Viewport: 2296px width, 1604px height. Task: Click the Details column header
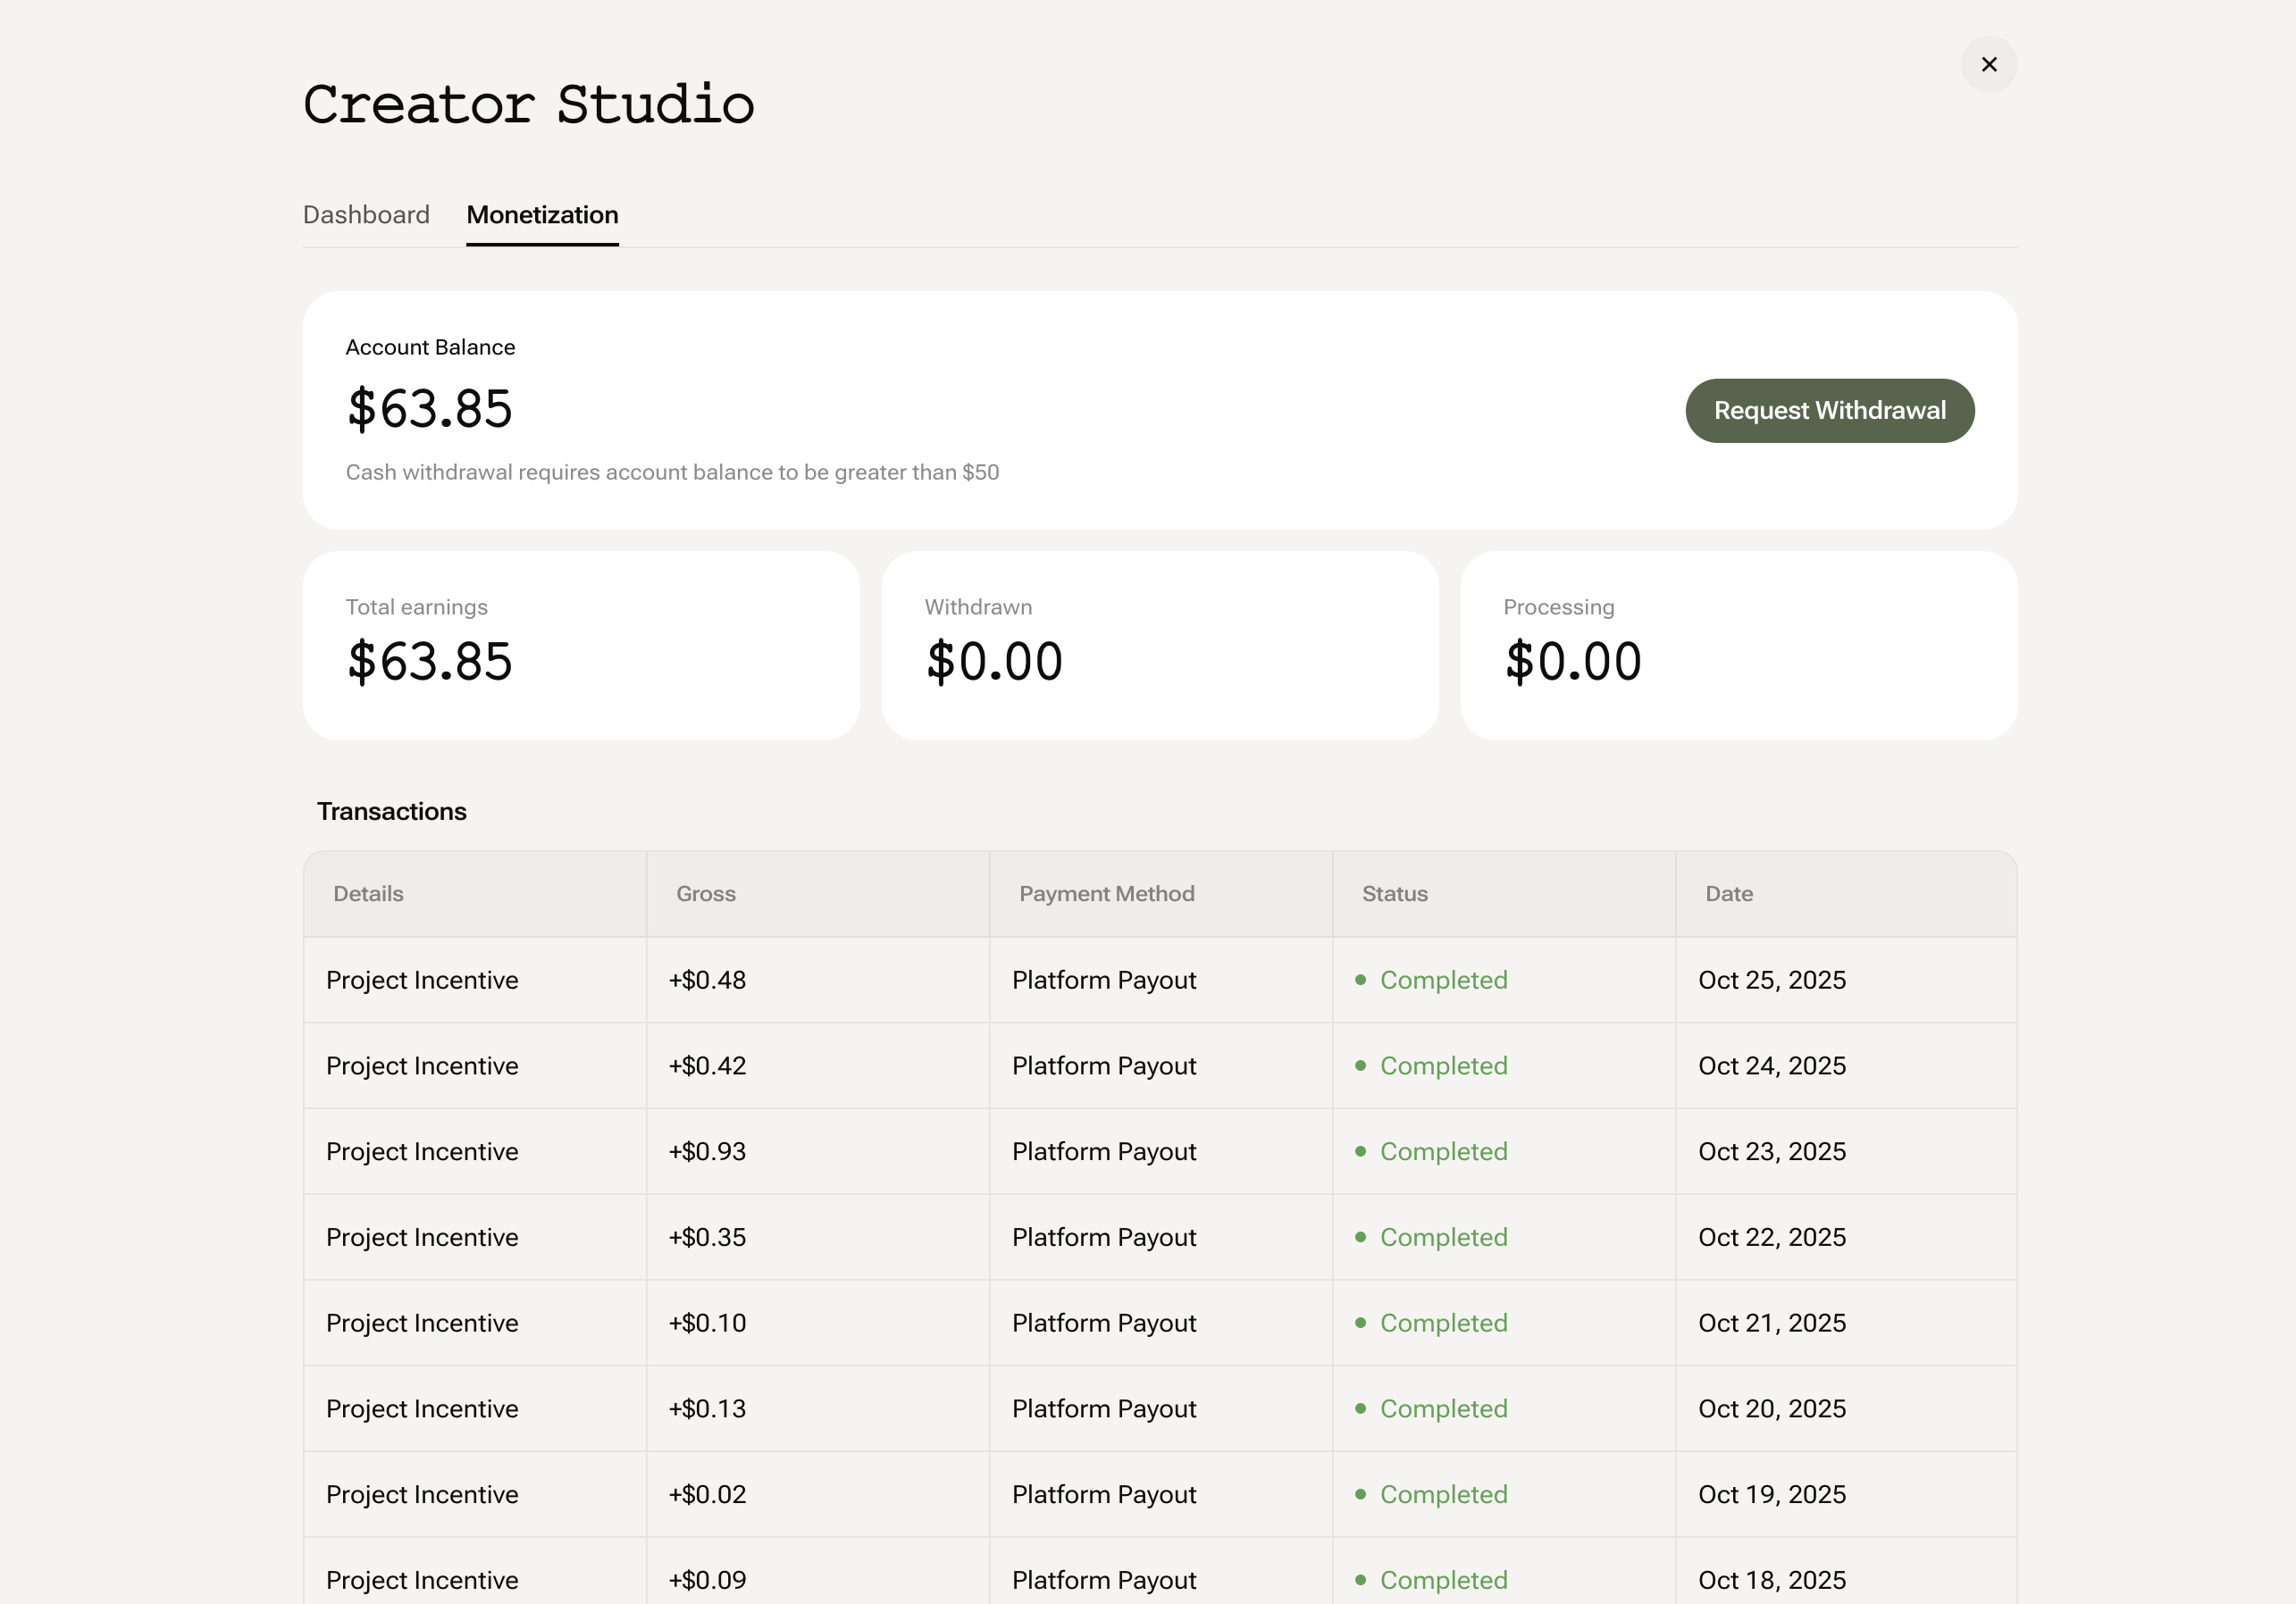[368, 893]
